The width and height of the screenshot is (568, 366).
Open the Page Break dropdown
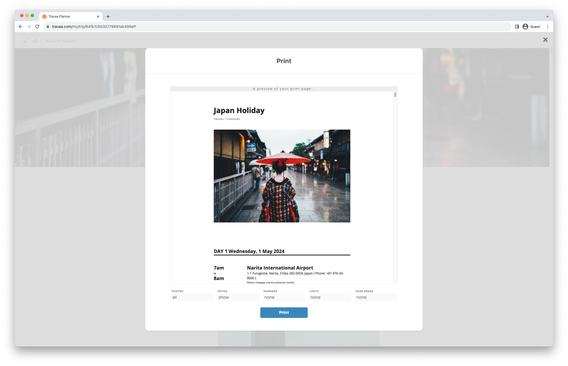point(376,297)
